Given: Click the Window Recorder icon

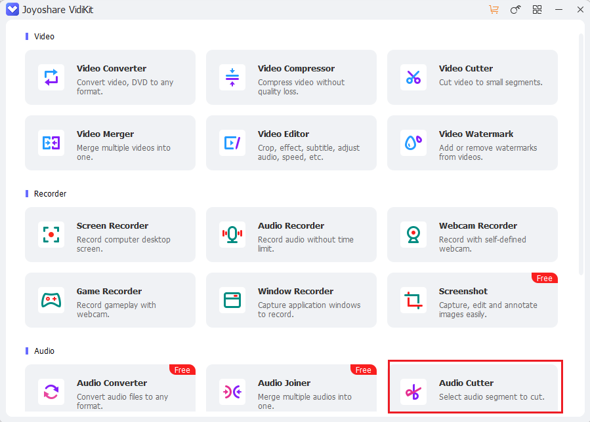Looking at the screenshot, I should coord(232,300).
